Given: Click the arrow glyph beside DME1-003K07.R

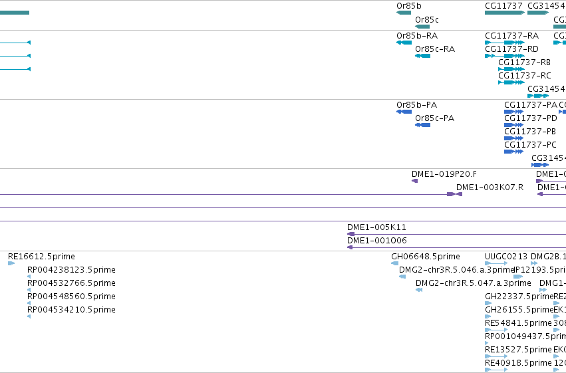Looking at the screenshot, I should click(x=459, y=194).
